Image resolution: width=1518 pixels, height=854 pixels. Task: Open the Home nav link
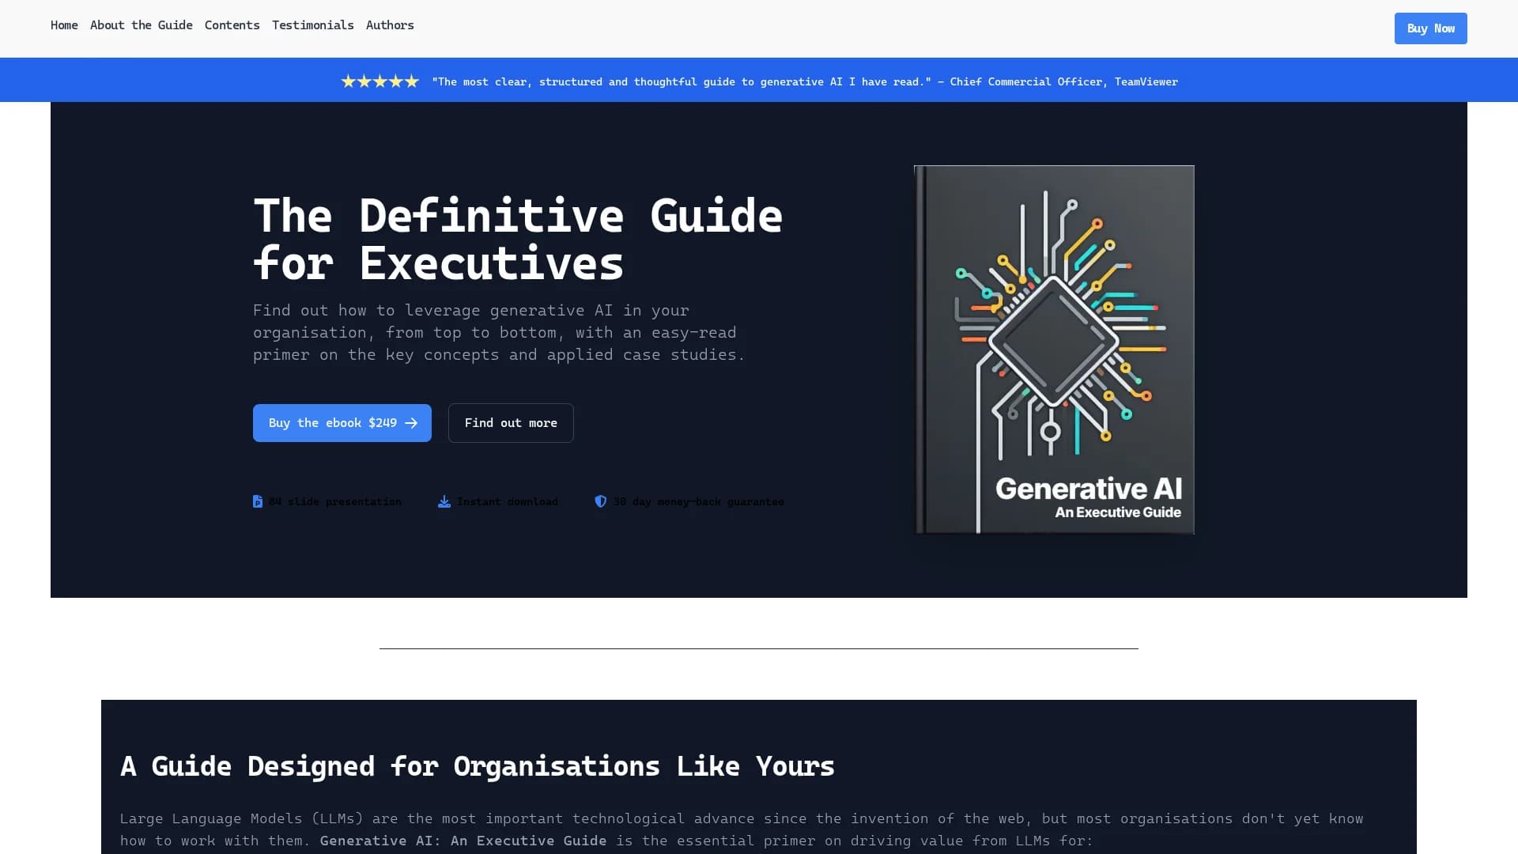[x=64, y=25]
